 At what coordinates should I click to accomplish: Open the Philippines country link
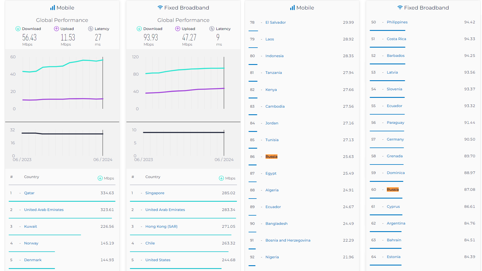pos(397,22)
